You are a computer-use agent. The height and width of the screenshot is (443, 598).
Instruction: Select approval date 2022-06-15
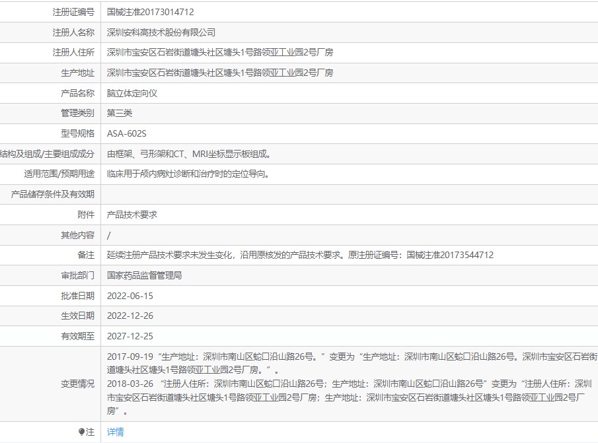[x=130, y=296]
